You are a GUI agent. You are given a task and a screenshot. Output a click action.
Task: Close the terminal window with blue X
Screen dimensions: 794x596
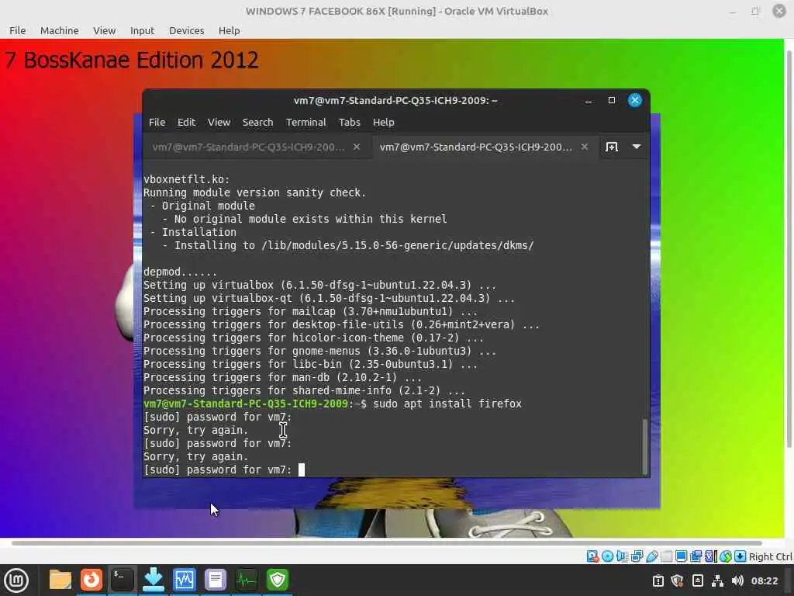point(634,100)
